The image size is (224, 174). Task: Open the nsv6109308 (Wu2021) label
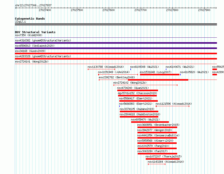tap(144, 67)
